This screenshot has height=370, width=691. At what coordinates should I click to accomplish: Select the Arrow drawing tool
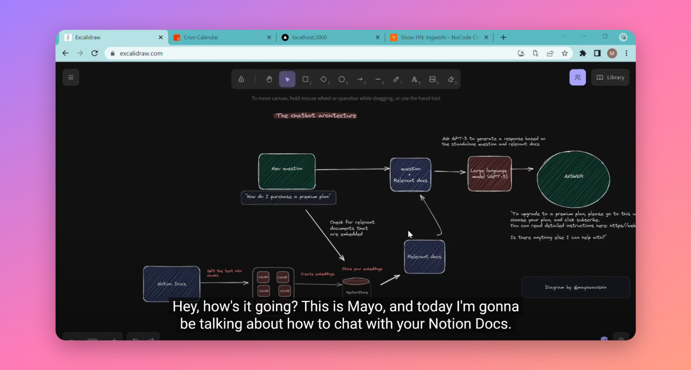point(360,79)
